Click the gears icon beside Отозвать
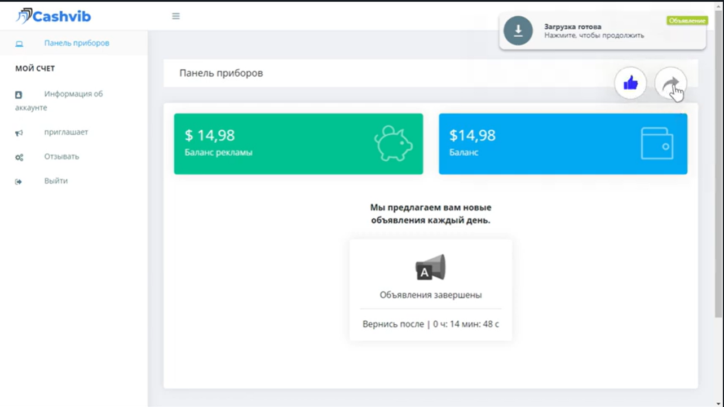Image resolution: width=724 pixels, height=407 pixels. point(19,158)
